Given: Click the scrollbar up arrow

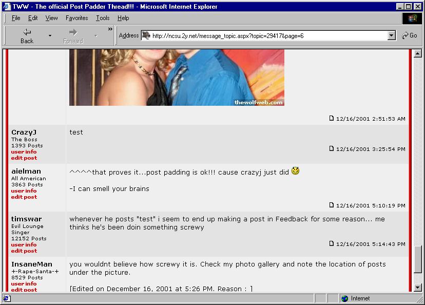Looking at the screenshot, I should tap(417, 53).
